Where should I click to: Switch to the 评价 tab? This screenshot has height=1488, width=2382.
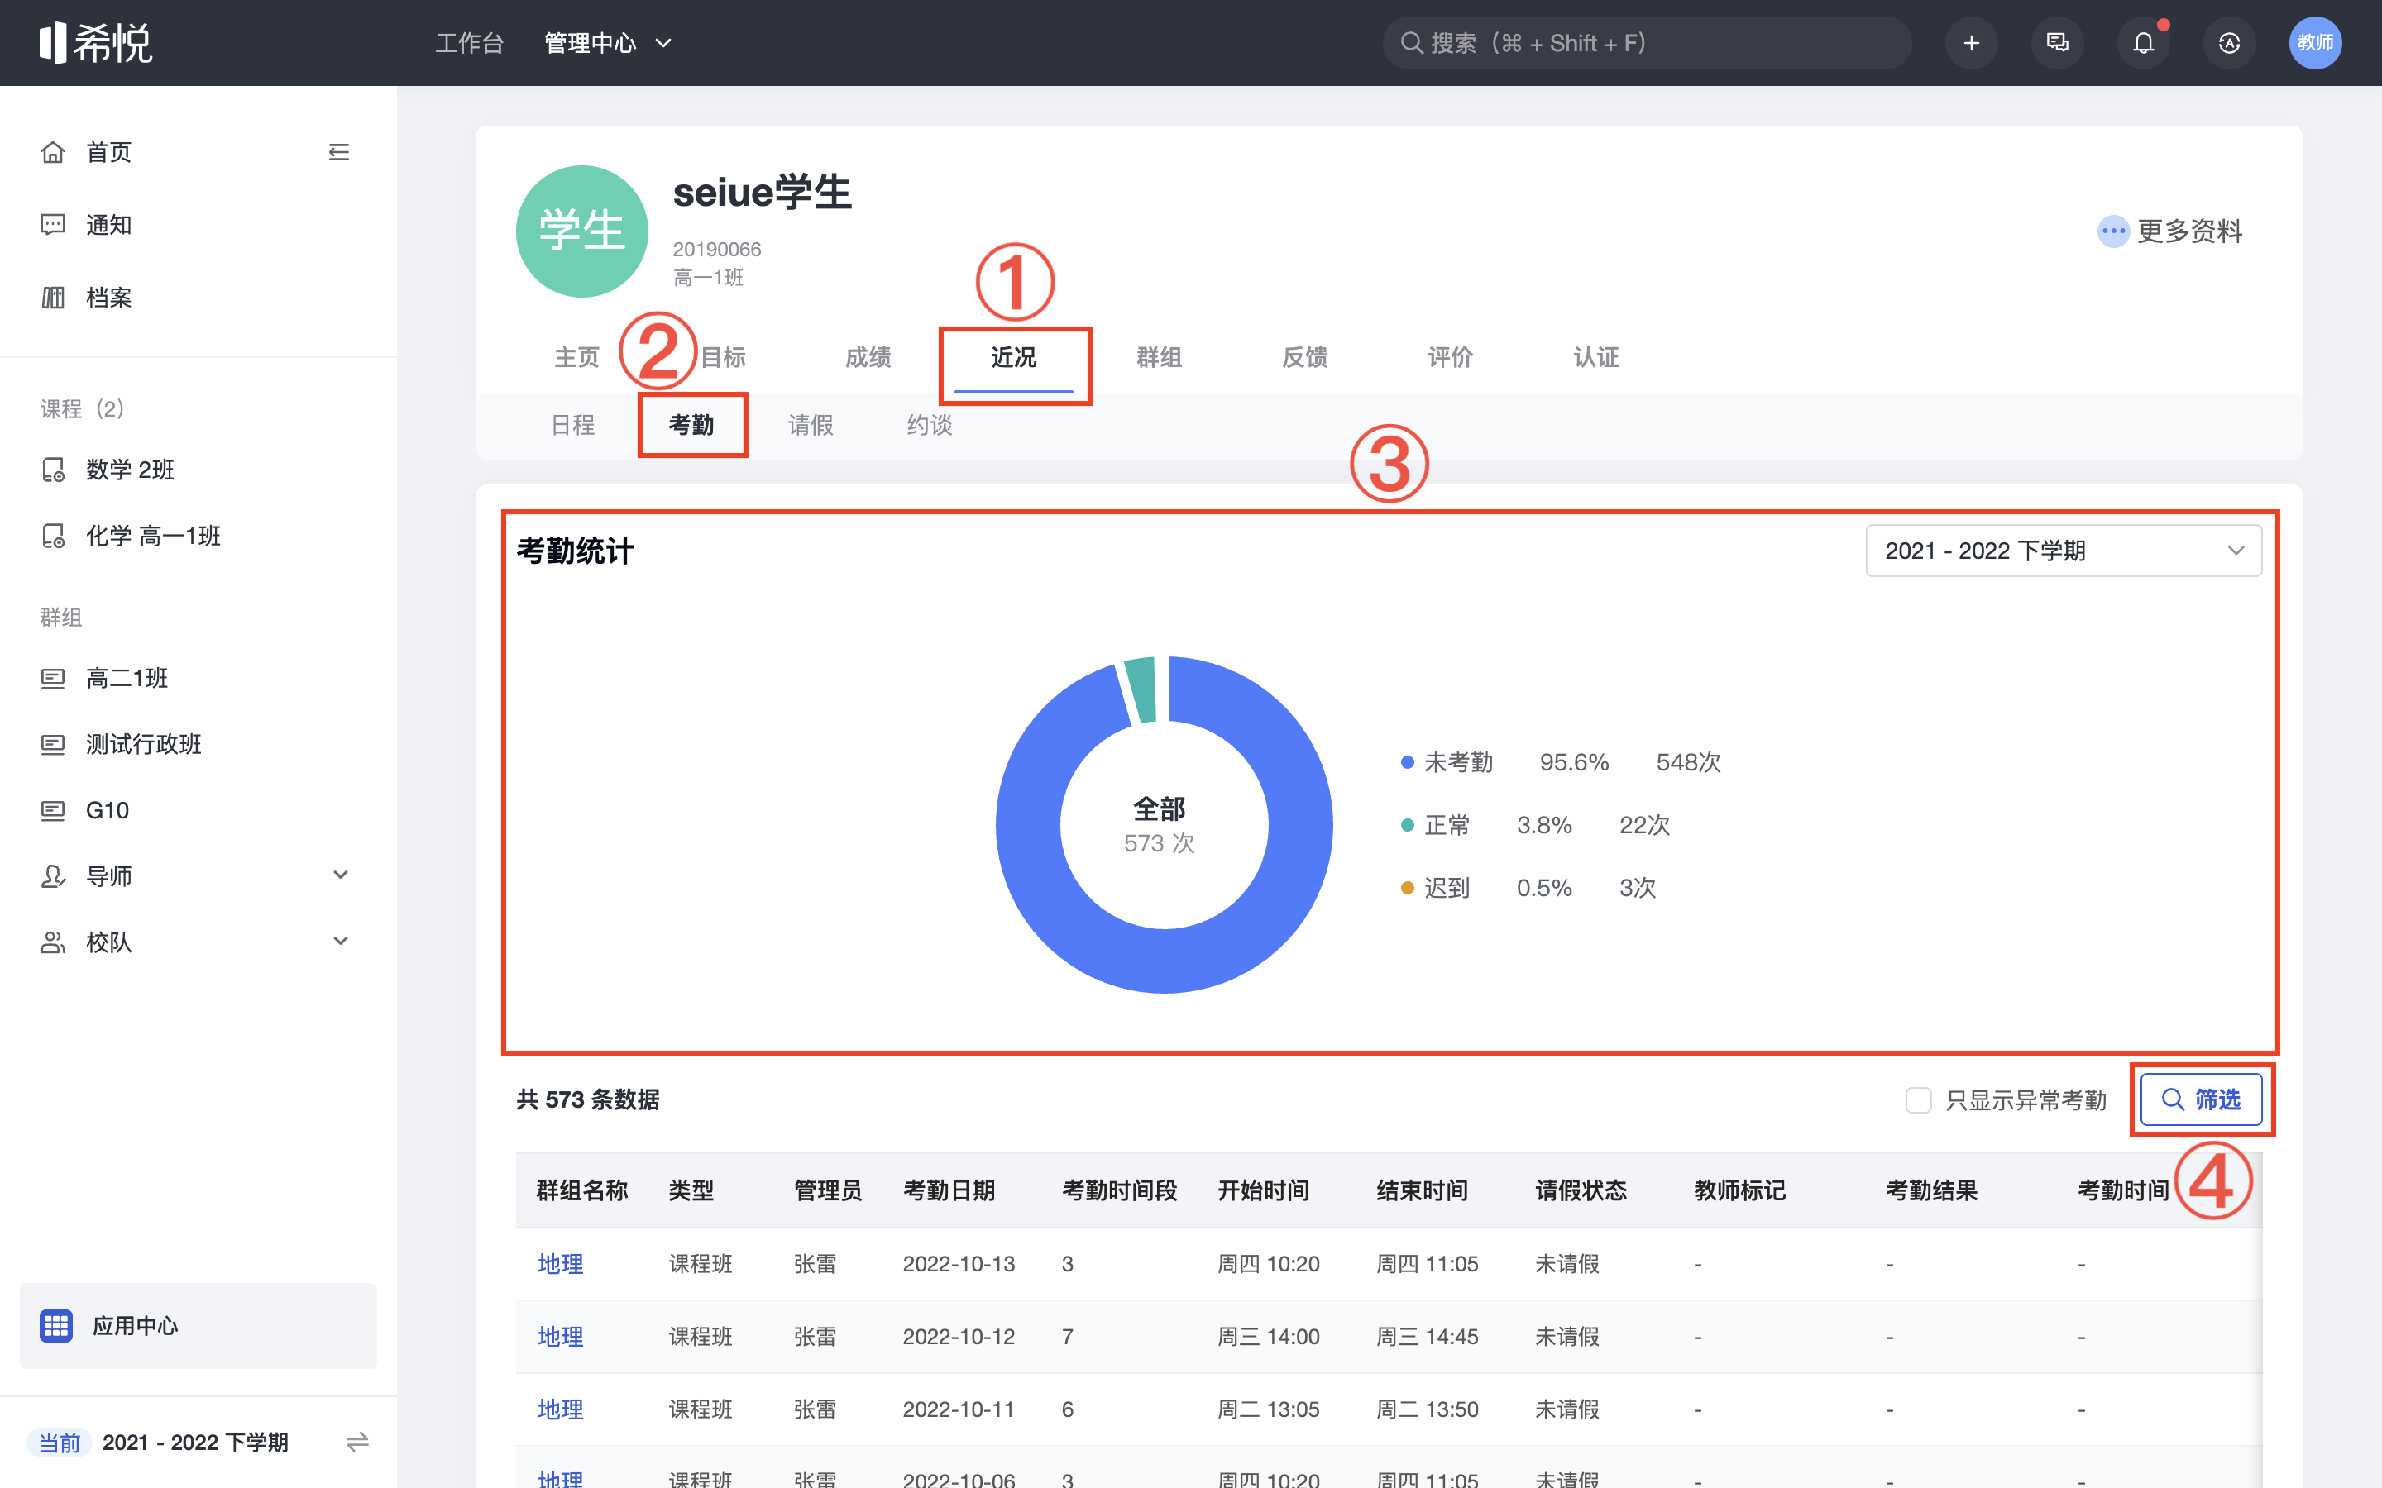pyautogui.click(x=1451, y=357)
